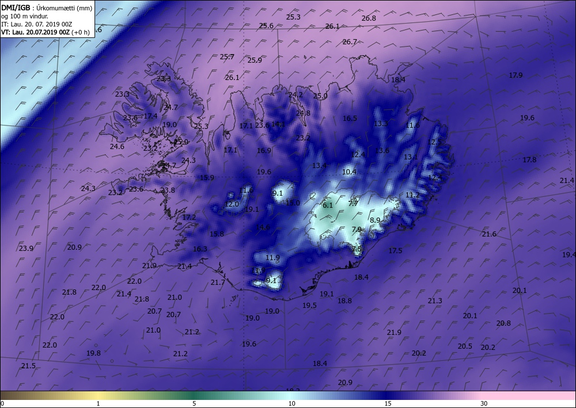
Task: Click the 25.6 value on the map
Action: [266, 25]
